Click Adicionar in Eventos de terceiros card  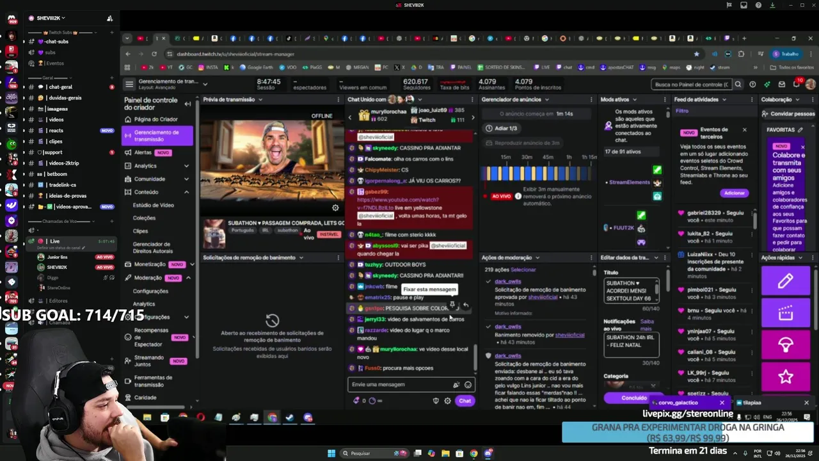(x=735, y=193)
